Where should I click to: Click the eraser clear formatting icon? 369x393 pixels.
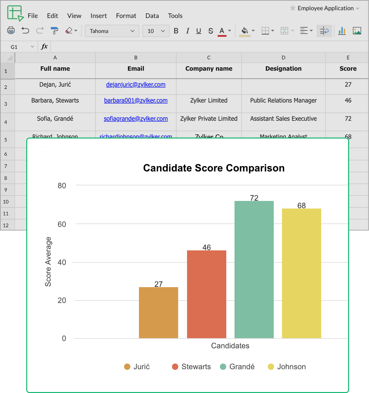69,30
